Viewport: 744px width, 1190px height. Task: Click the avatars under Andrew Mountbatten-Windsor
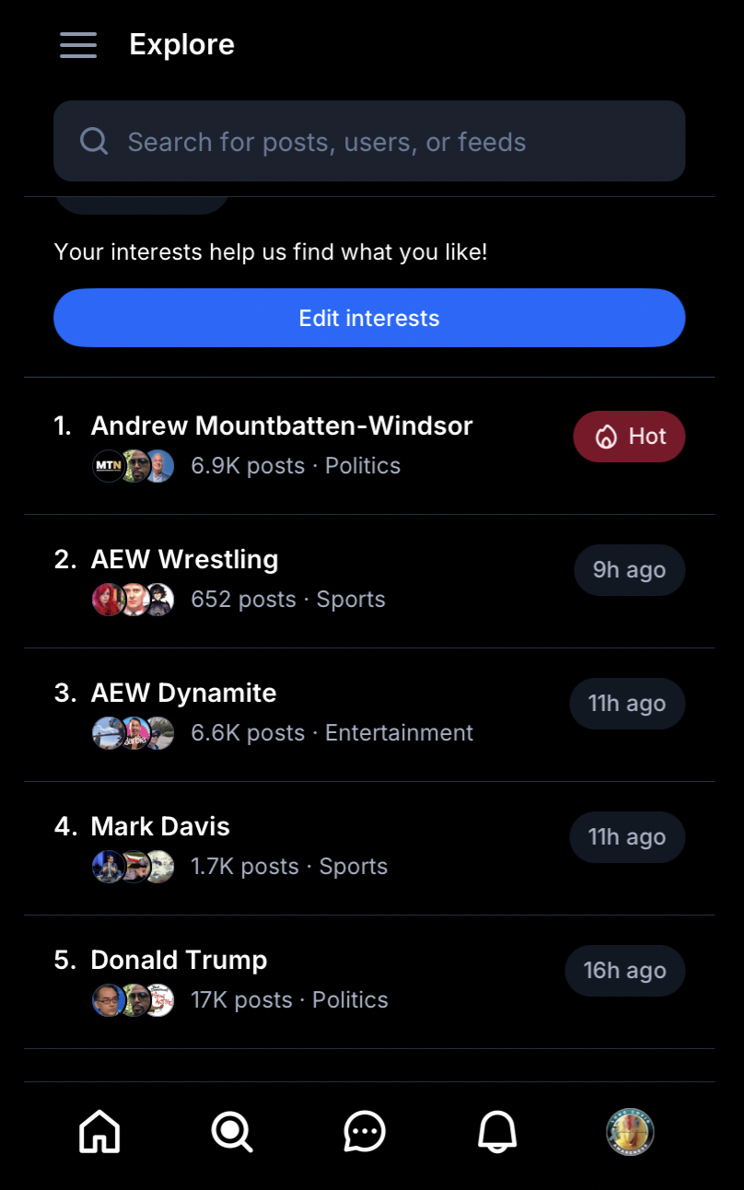[134, 466]
